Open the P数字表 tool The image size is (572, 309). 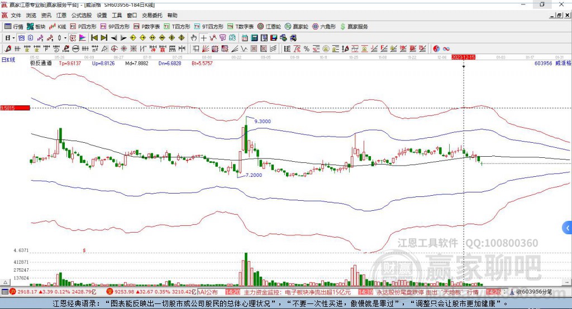147,27
